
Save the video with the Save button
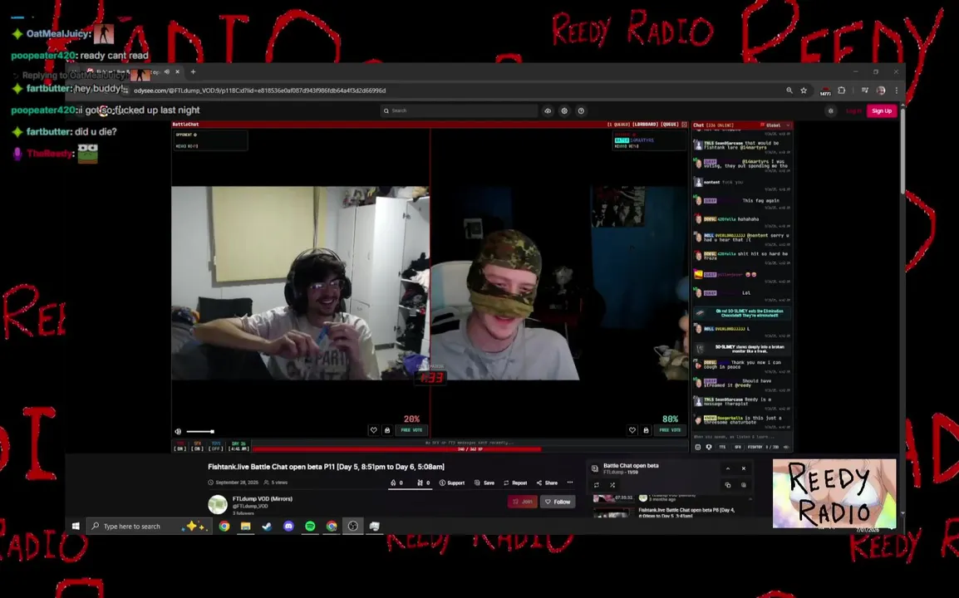pyautogui.click(x=484, y=483)
